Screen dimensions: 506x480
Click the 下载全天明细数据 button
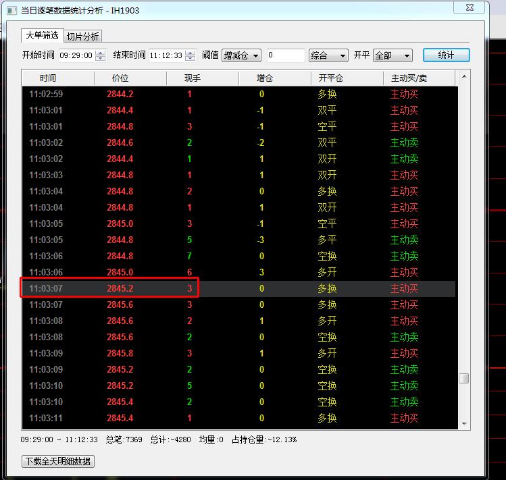pyautogui.click(x=58, y=462)
